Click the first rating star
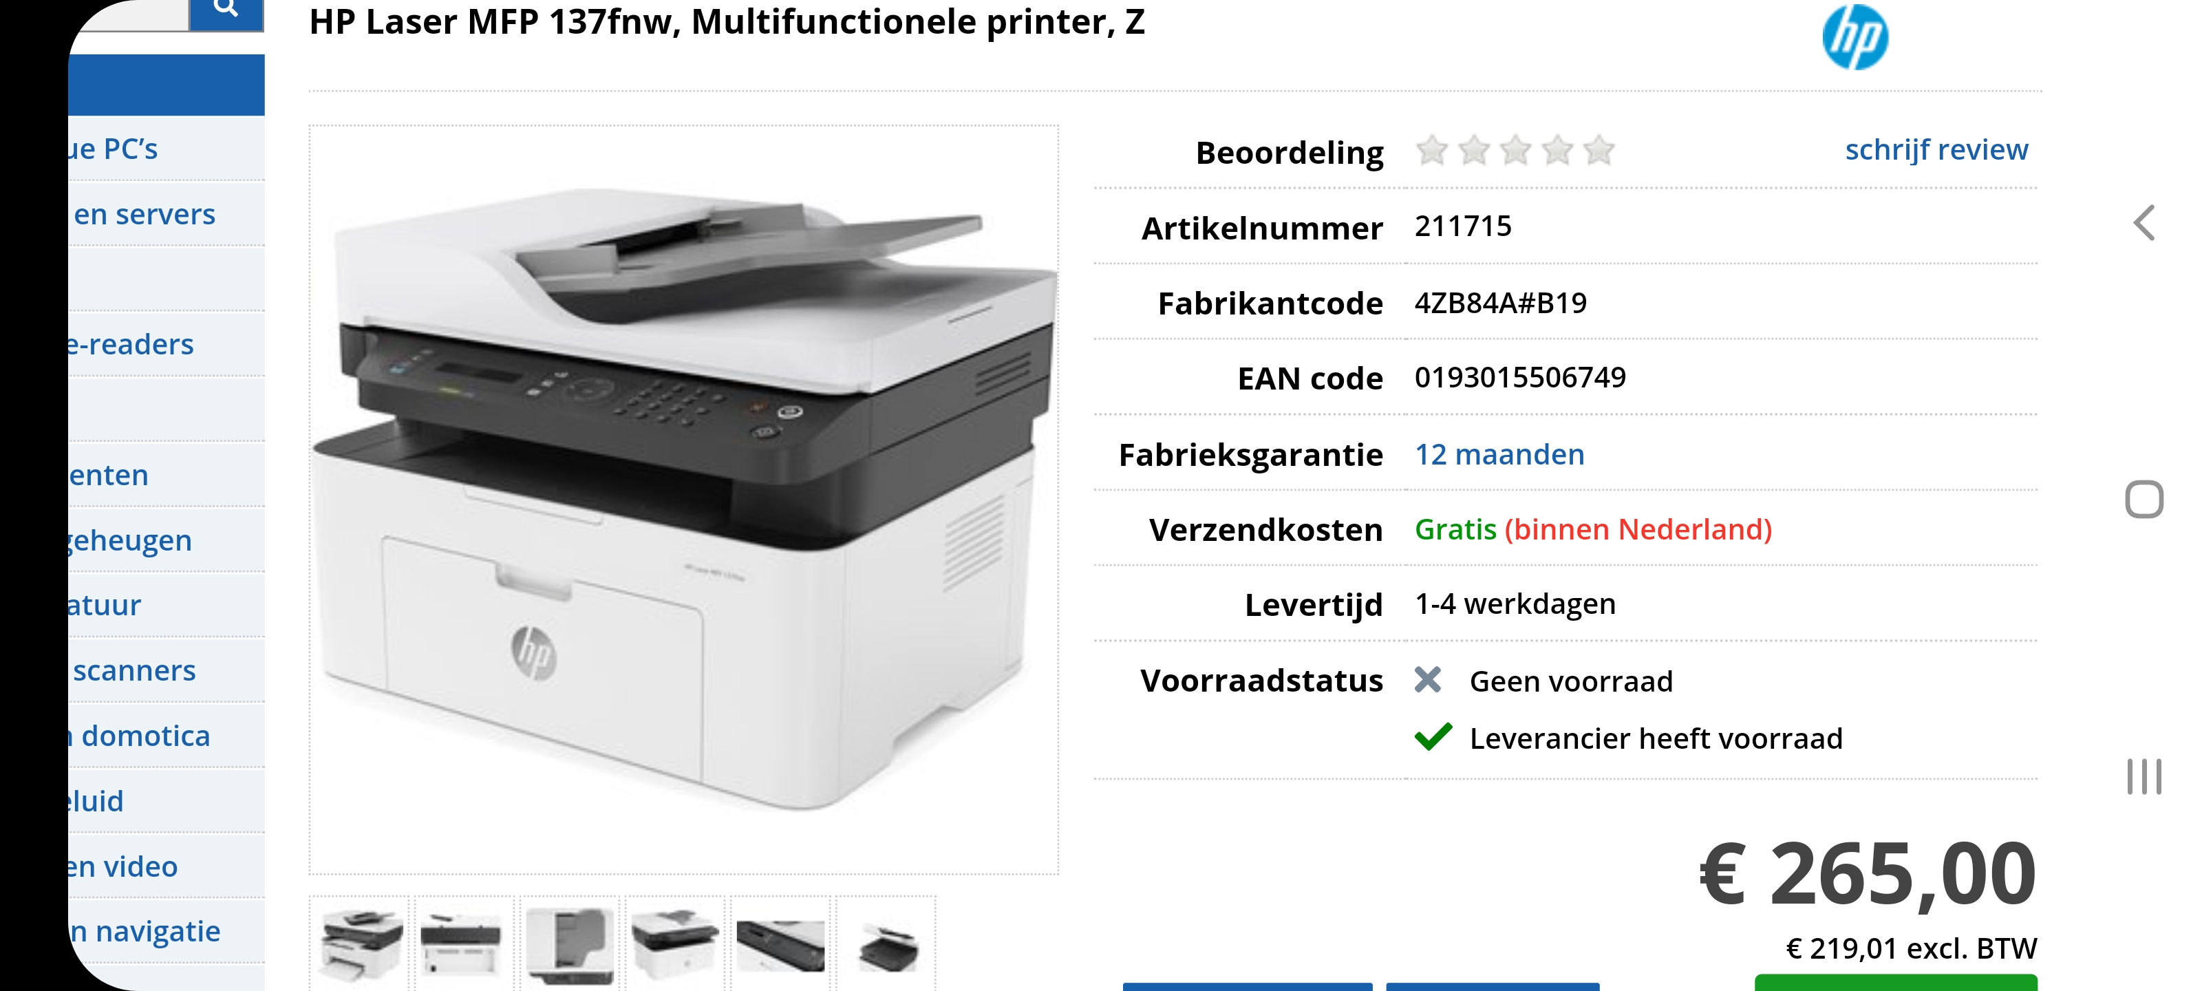 (x=1432, y=151)
